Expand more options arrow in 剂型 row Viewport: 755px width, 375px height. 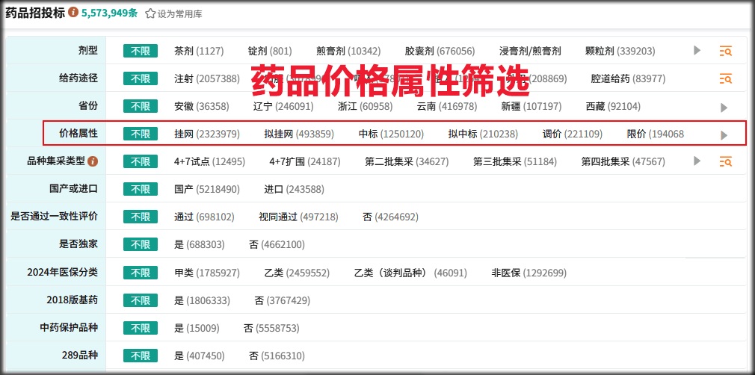tap(697, 50)
